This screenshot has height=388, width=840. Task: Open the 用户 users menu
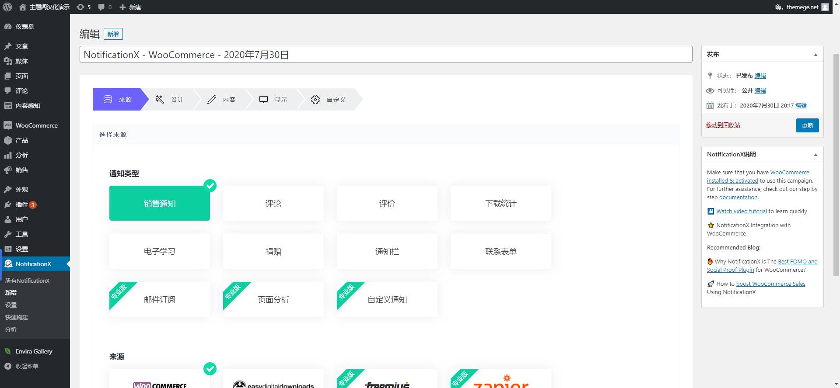point(35,219)
